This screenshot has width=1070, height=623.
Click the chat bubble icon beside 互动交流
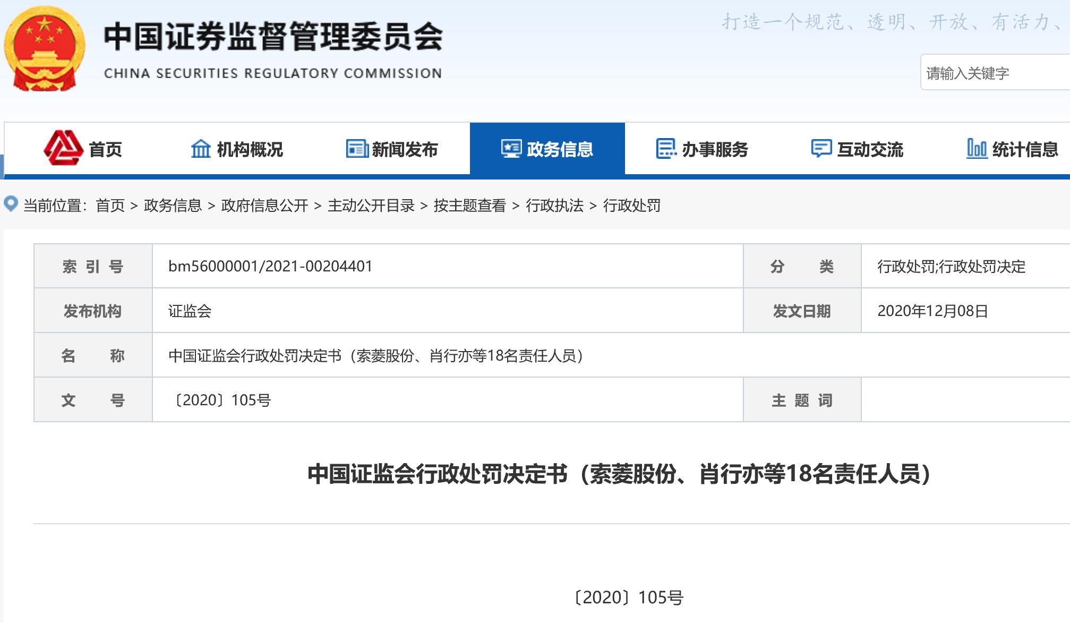click(821, 149)
